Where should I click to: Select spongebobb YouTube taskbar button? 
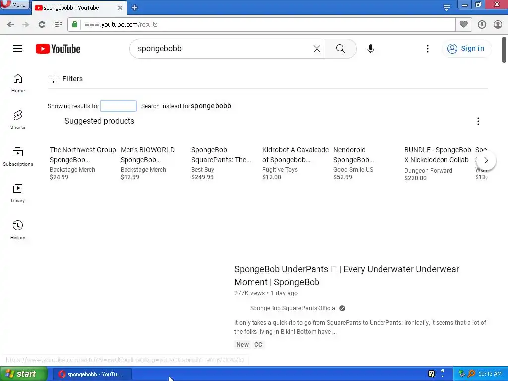(92, 374)
